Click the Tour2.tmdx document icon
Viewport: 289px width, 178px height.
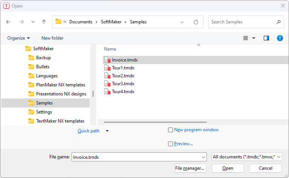[x=107, y=76]
